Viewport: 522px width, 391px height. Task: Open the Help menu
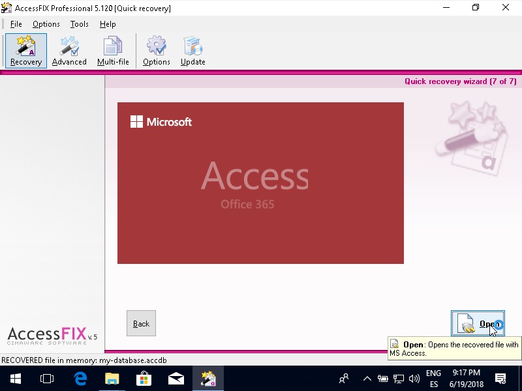point(108,24)
